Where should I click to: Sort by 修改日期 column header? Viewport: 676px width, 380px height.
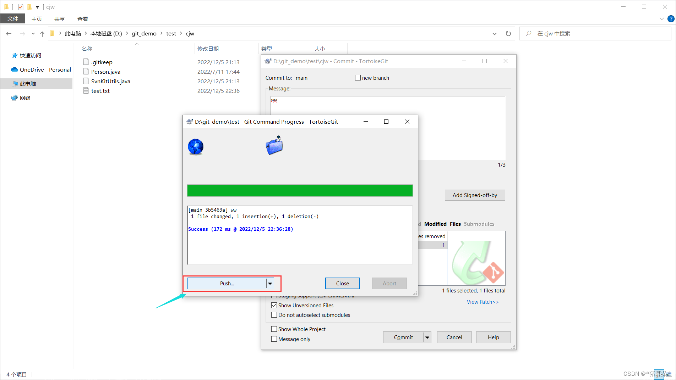(208, 49)
